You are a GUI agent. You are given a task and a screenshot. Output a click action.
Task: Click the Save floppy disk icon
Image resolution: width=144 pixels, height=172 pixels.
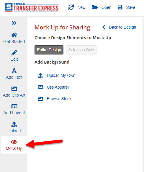coord(120,7)
